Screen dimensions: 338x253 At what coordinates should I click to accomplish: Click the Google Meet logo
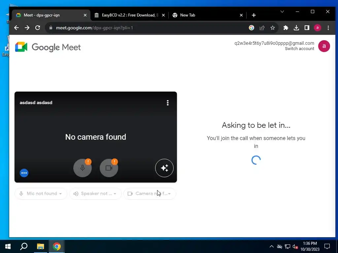(x=48, y=47)
